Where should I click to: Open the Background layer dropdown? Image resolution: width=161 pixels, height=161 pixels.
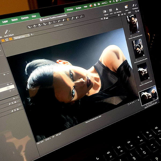[x=22, y=36]
